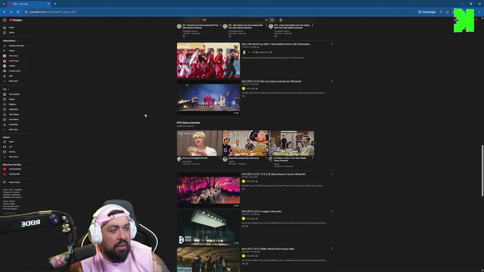Expand the Explore section Show more

point(14,157)
